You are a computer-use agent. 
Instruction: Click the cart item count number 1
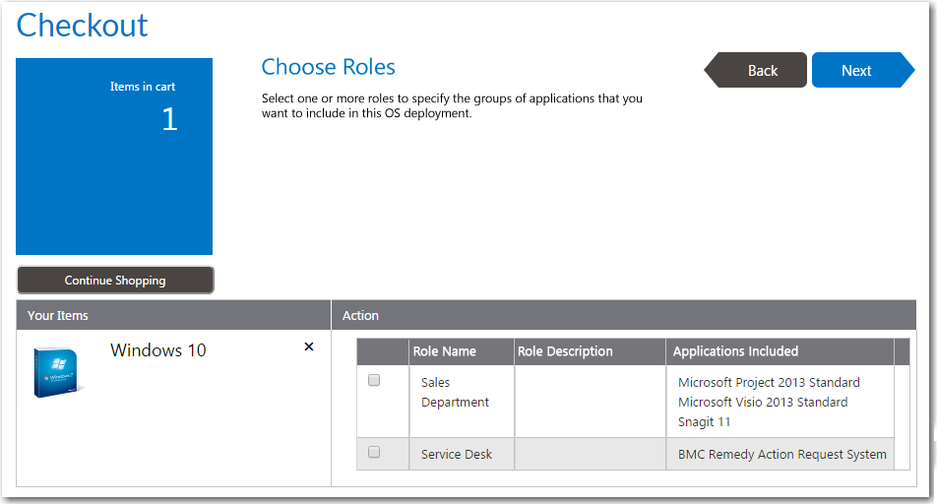click(x=169, y=119)
